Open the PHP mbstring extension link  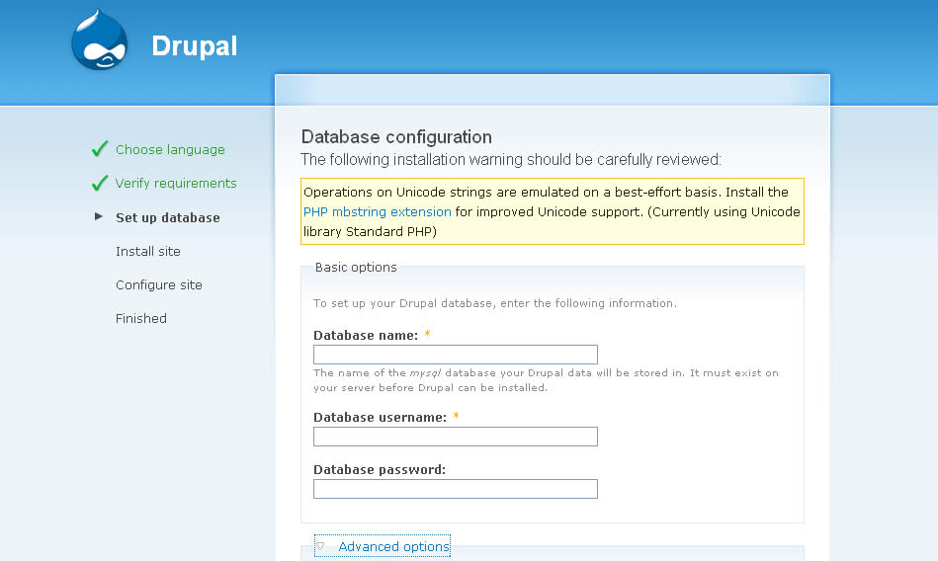(x=378, y=211)
